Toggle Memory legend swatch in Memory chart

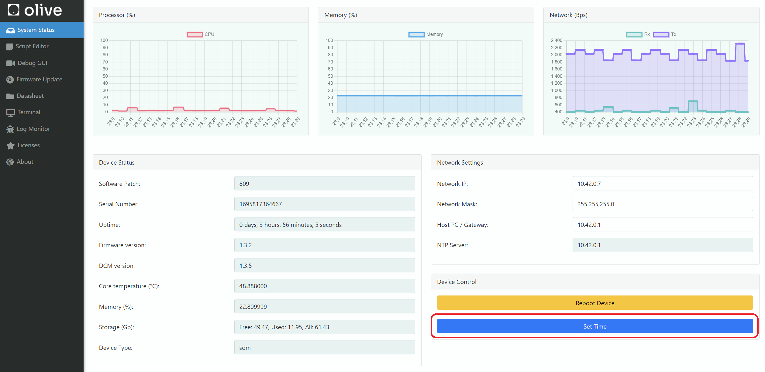pos(416,34)
